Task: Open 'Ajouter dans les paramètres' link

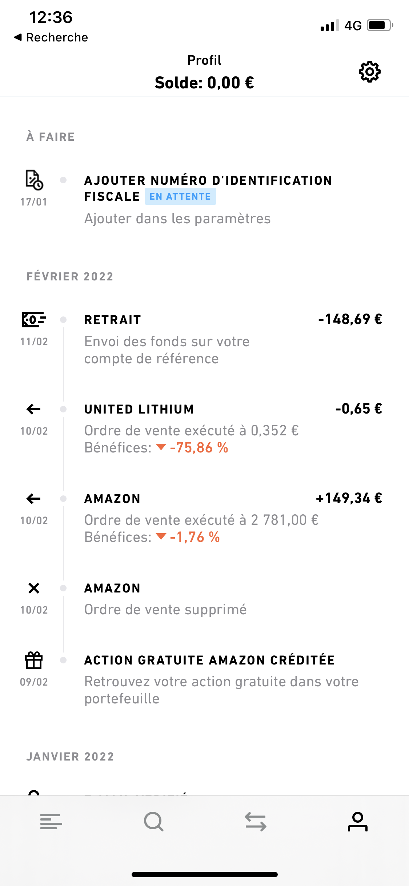Action: pyautogui.click(x=177, y=219)
